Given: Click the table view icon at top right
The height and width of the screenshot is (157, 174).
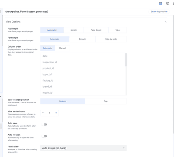Looking at the screenshot, I should (161, 3).
